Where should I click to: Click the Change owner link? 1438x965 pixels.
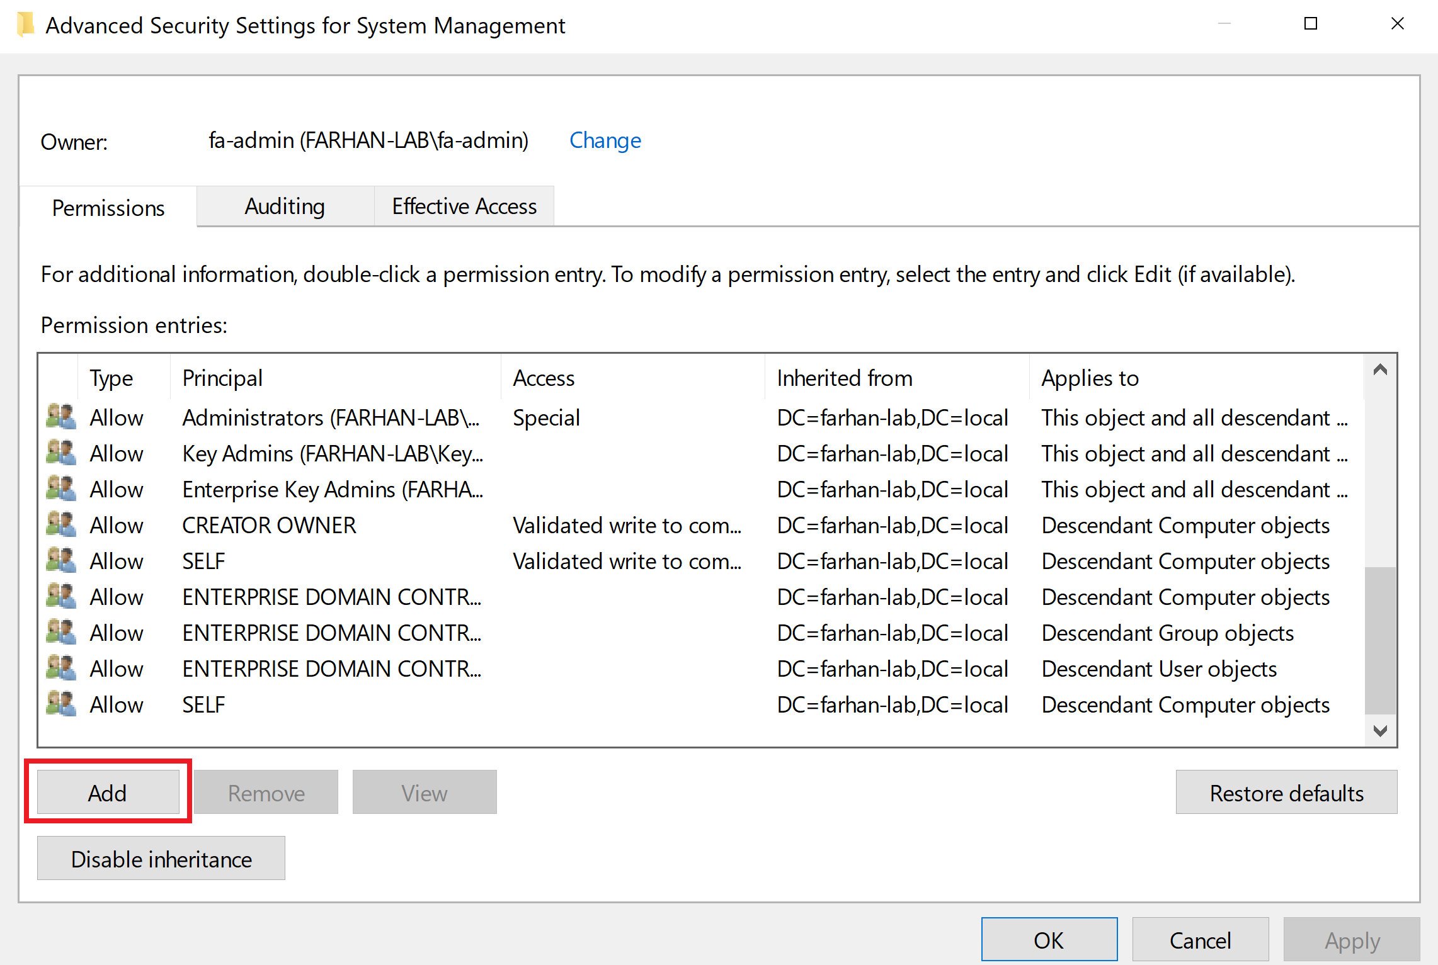point(605,140)
